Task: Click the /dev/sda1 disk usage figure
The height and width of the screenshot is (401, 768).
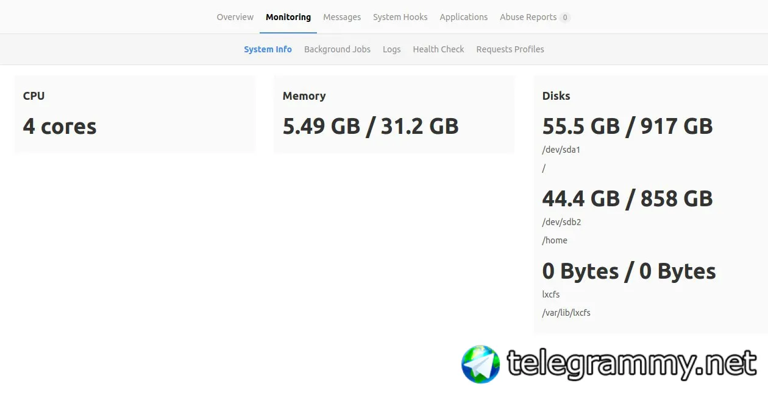Action: [x=628, y=126]
